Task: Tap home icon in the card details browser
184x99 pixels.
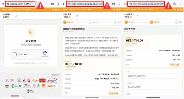Action: 125,4
